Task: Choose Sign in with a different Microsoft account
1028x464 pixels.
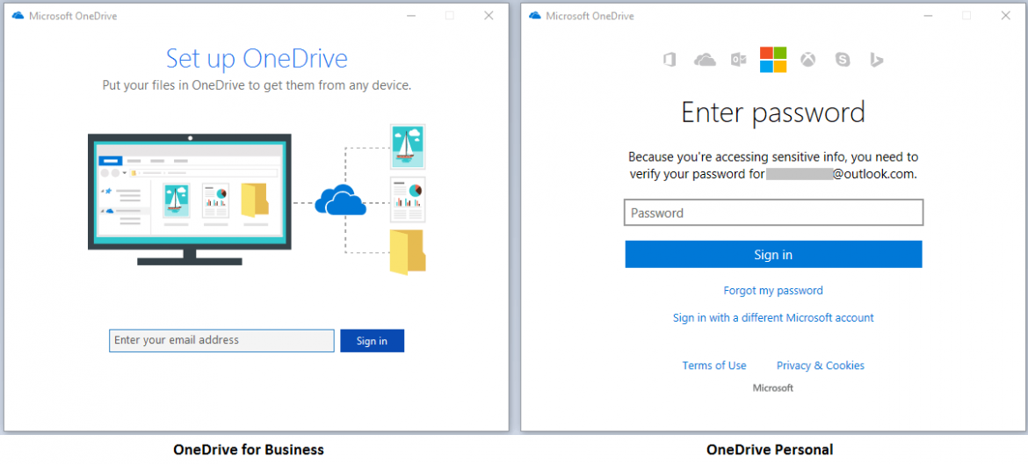Action: tap(773, 318)
